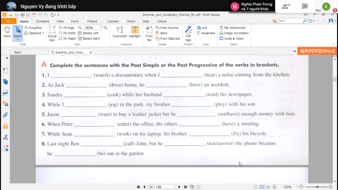Click the zoom out magnifier

point(80,28)
